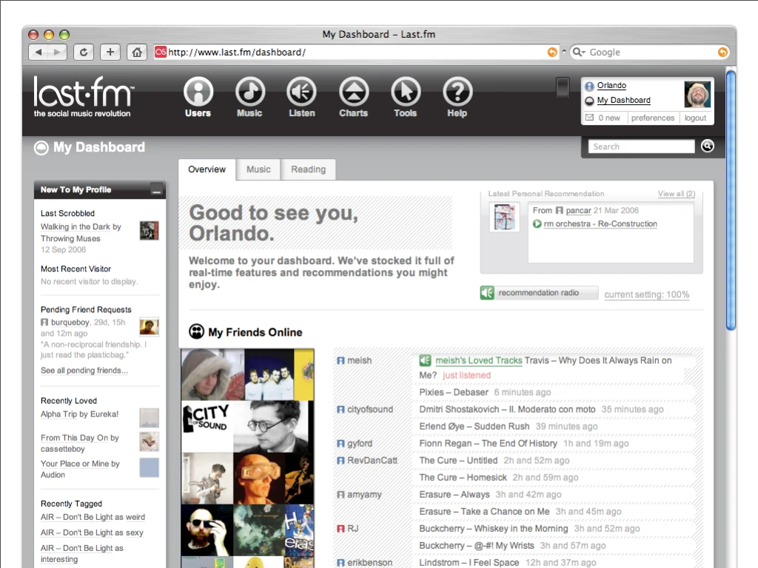Image resolution: width=758 pixels, height=568 pixels.
Task: Click current setting: 100% link
Action: coord(647,294)
